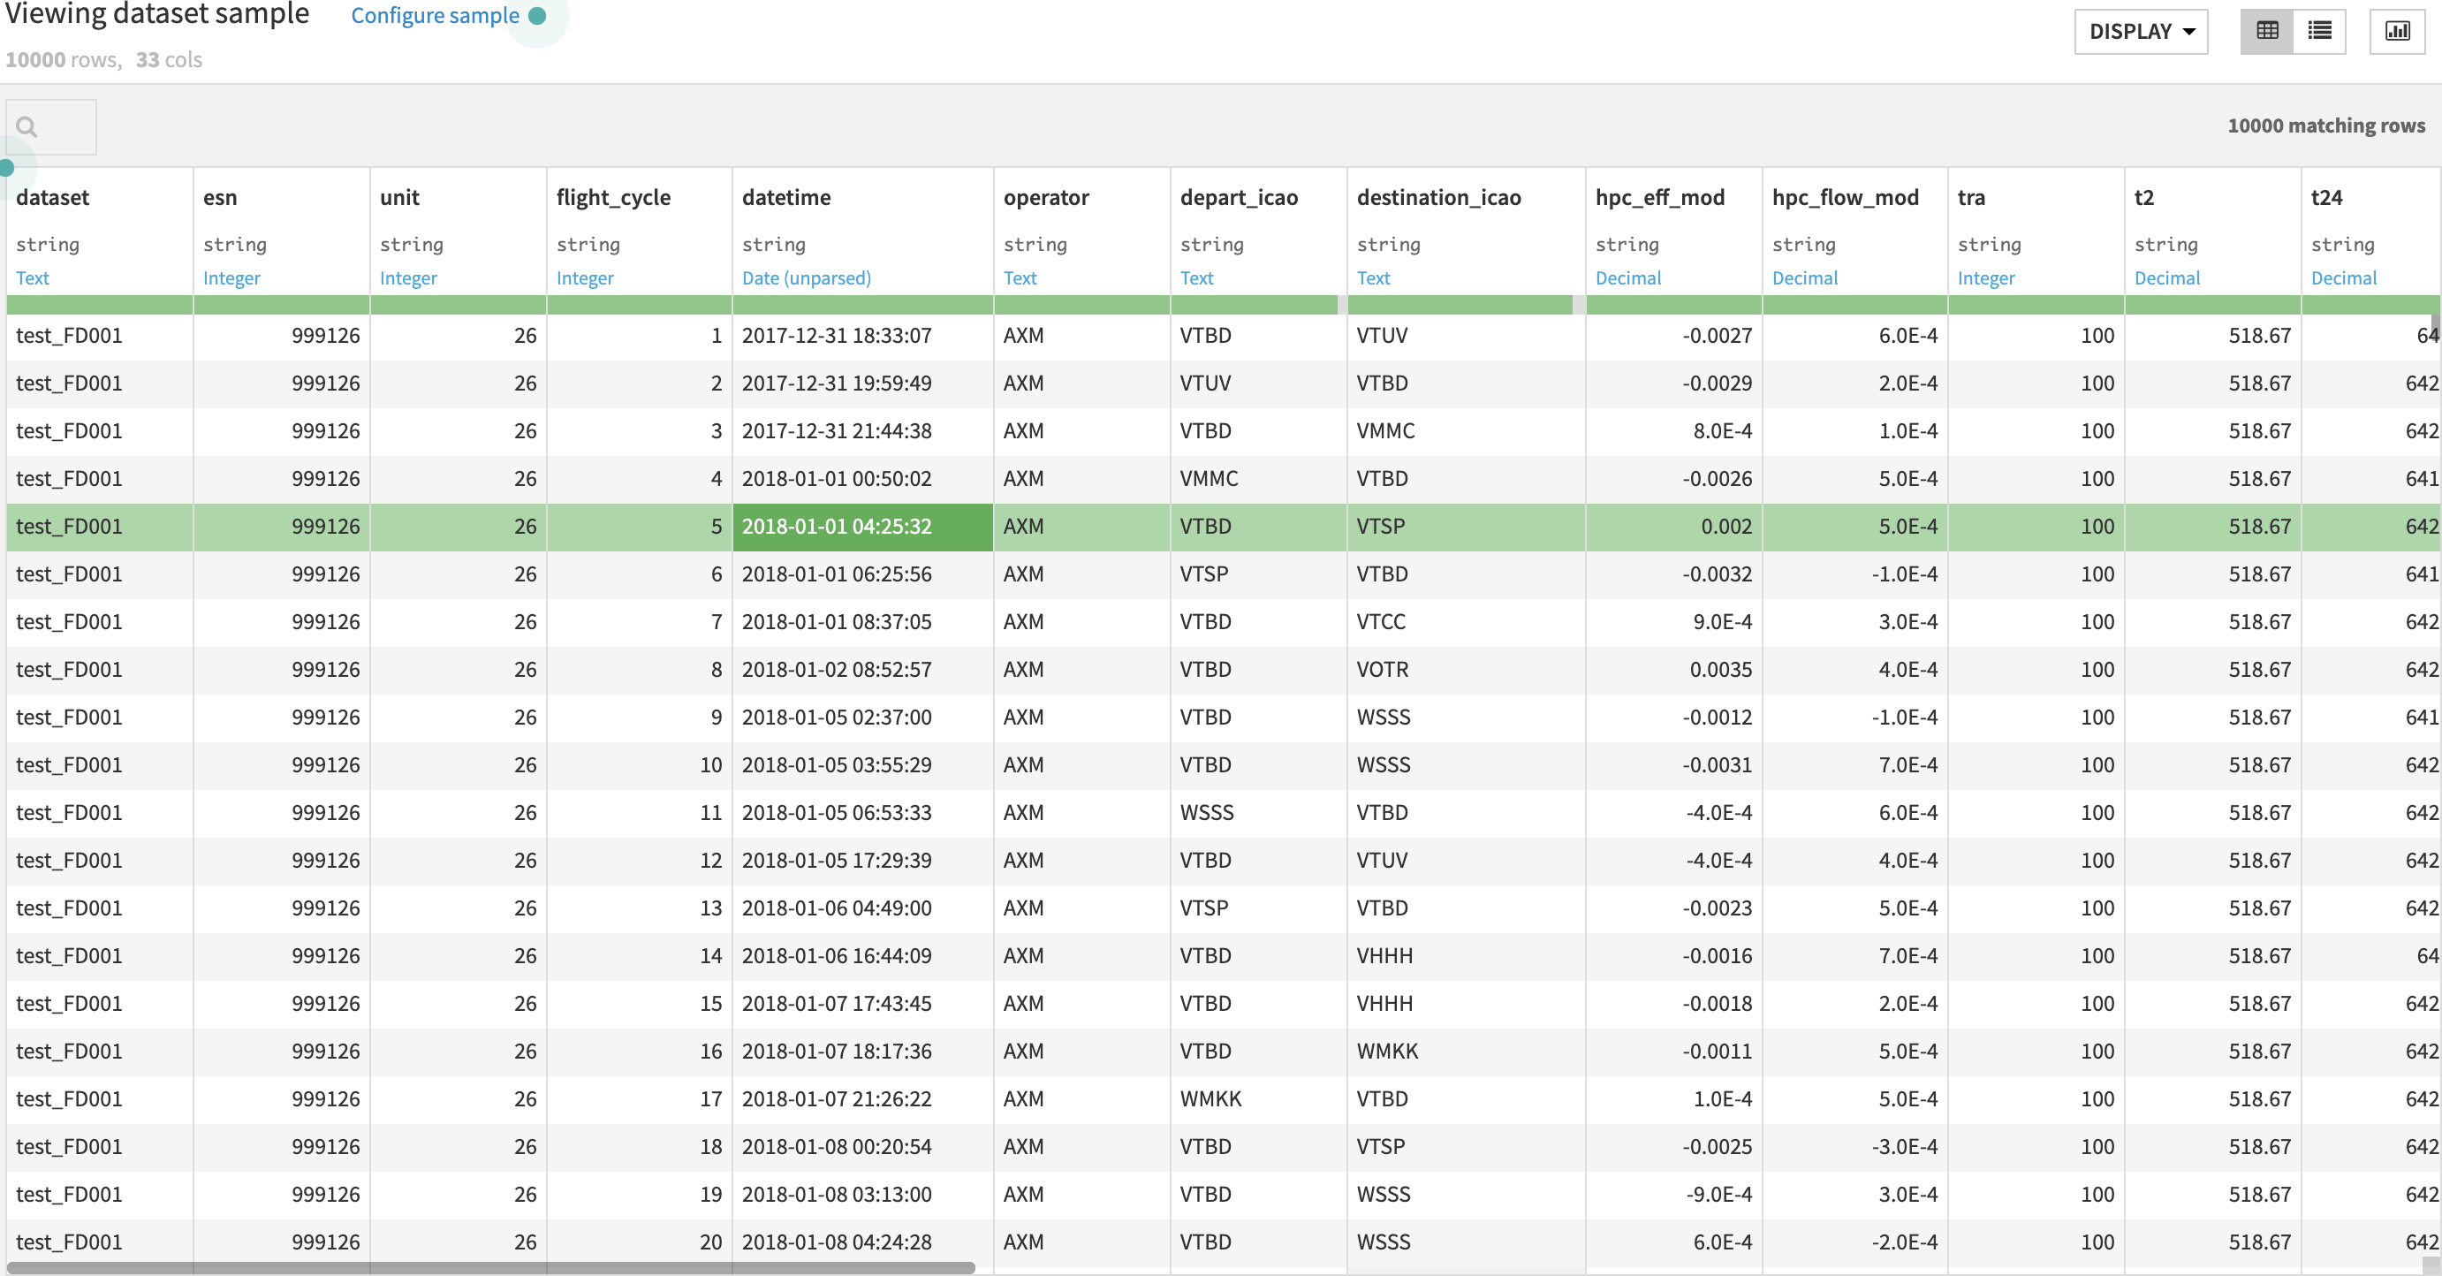
Task: Click the Text meaning under operator
Action: click(x=1020, y=277)
